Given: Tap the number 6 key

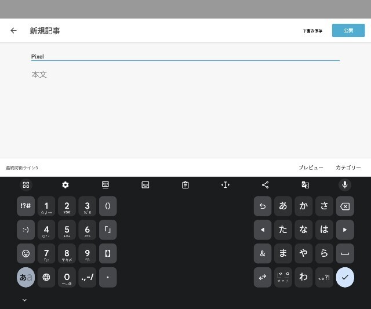Looking at the screenshot, I should pos(88,230).
